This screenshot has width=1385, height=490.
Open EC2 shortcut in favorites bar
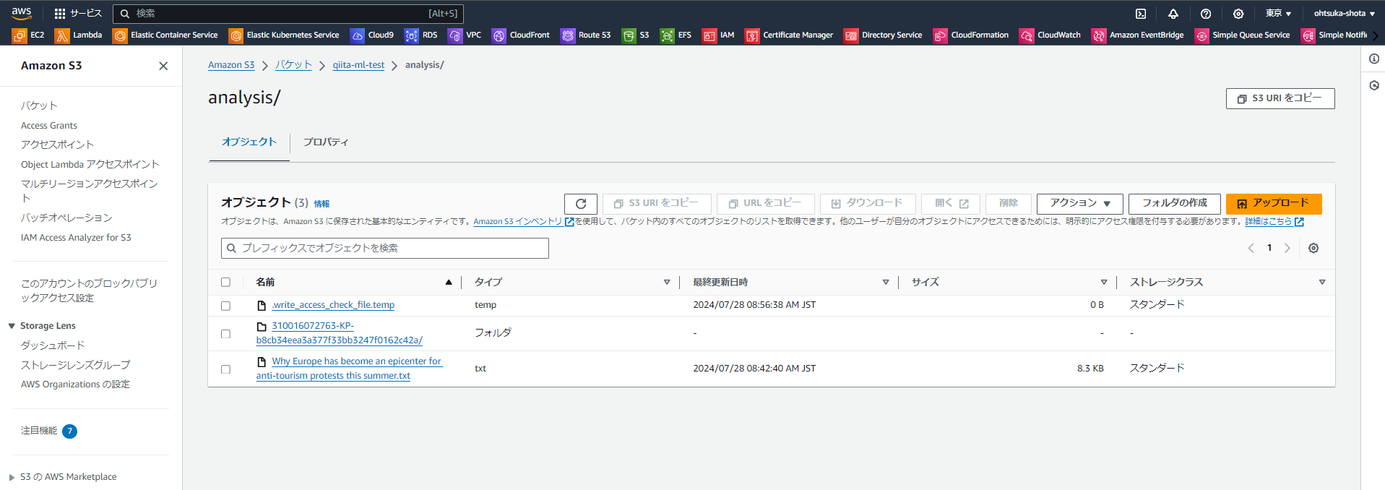pyautogui.click(x=29, y=35)
